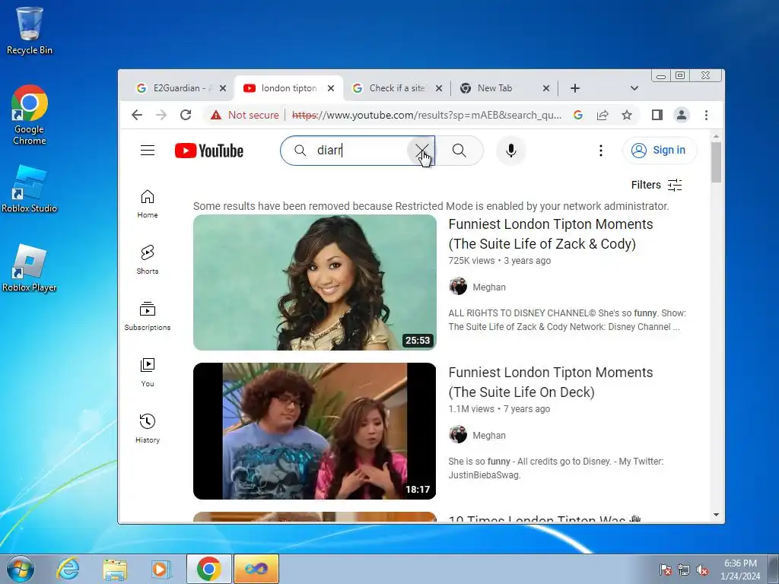Open Recycle Bin desktop icon

pos(30,30)
